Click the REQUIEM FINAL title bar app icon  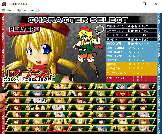coord(4,4)
